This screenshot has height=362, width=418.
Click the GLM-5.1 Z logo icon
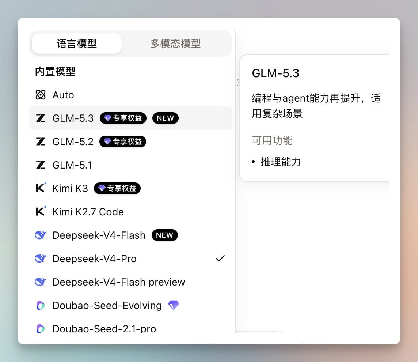click(x=41, y=165)
